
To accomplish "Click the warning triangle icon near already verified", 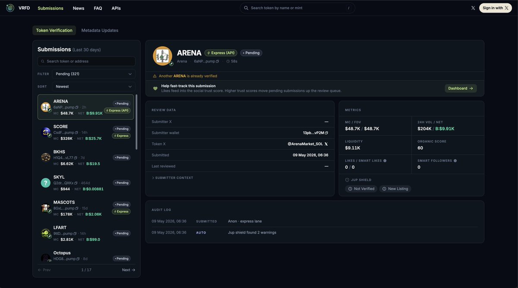I will point(155,76).
